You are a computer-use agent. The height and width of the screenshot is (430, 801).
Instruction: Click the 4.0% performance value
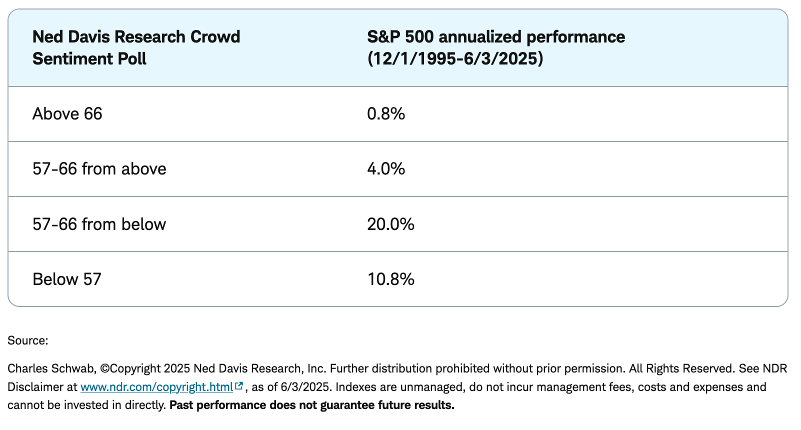pos(385,169)
